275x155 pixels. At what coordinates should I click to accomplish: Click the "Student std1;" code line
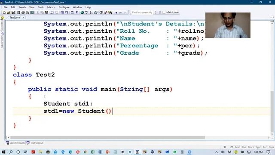click(68, 104)
